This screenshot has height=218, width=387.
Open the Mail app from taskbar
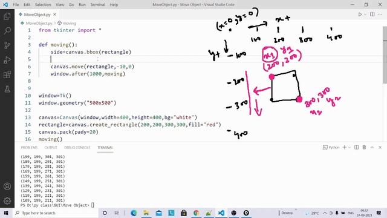point(158,213)
